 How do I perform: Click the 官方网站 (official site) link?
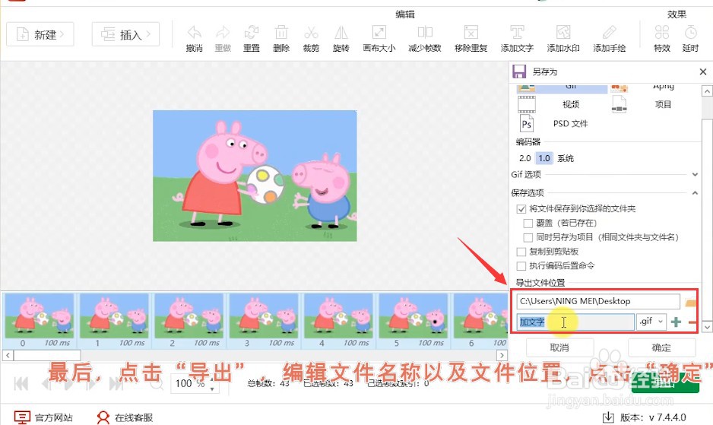click(43, 417)
